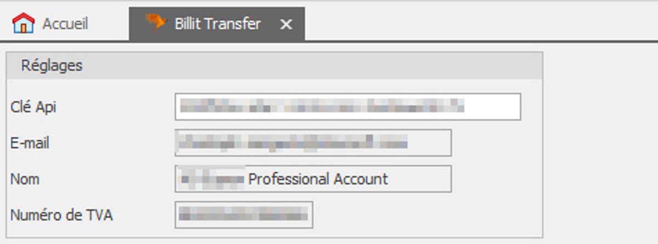Click the Numéro de TVA label
658x244 pixels.
tap(61, 215)
